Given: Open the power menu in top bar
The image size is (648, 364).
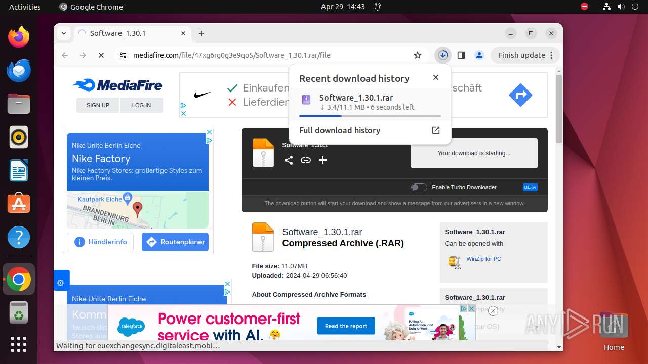Looking at the screenshot, I should 635,7.
